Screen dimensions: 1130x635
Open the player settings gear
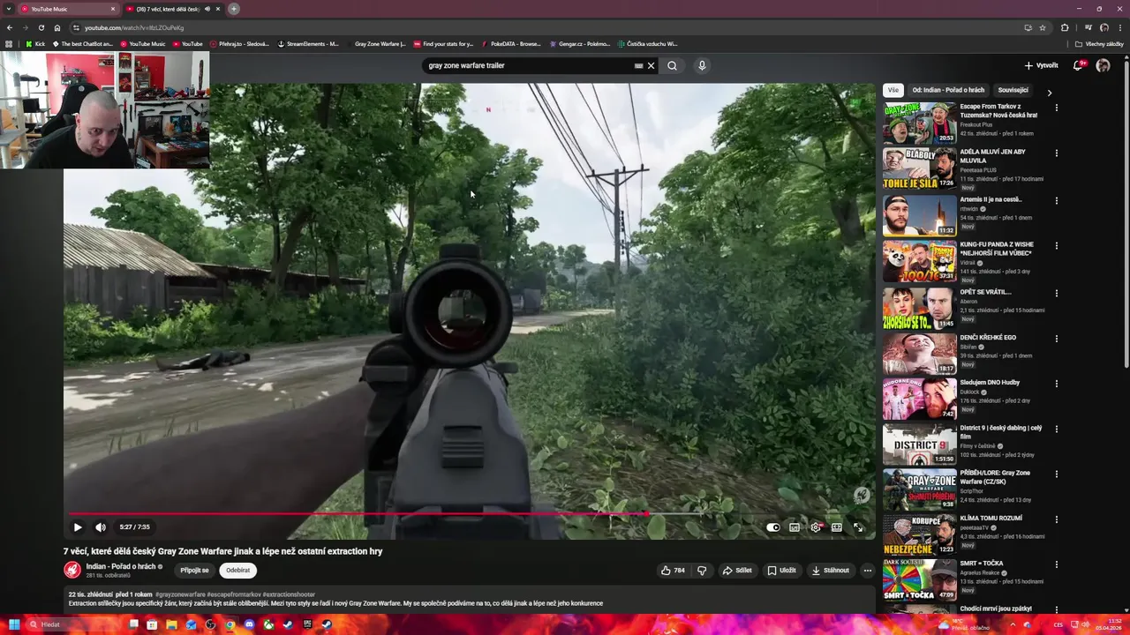tap(816, 527)
